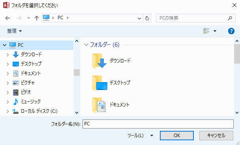Click the back navigation arrow
Screen dimensions: 240x145
(x=7, y=18)
